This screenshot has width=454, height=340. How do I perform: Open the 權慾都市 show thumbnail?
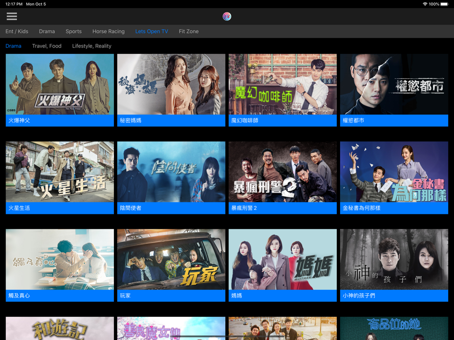(394, 84)
